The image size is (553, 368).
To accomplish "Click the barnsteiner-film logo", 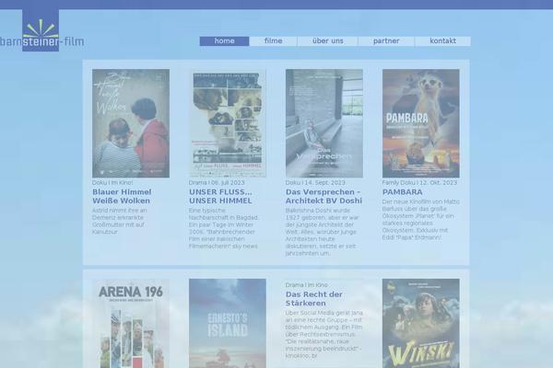I will coord(41,30).
